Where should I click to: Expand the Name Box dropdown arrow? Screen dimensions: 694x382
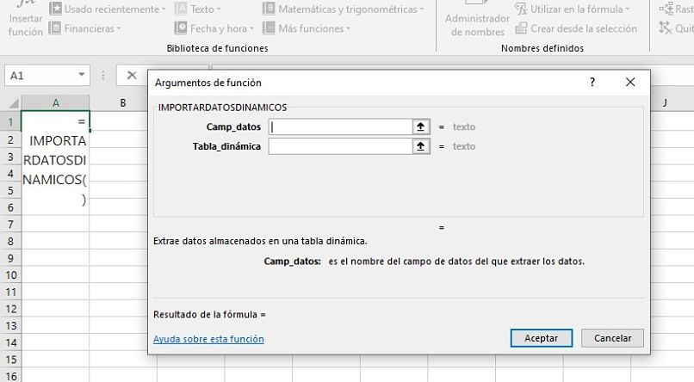point(82,76)
